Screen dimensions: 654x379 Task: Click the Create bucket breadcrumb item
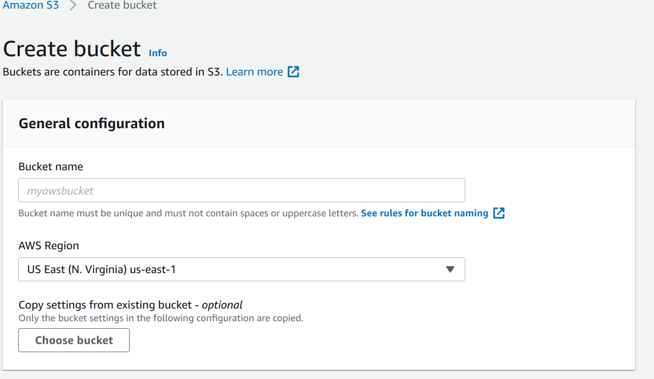click(x=122, y=6)
